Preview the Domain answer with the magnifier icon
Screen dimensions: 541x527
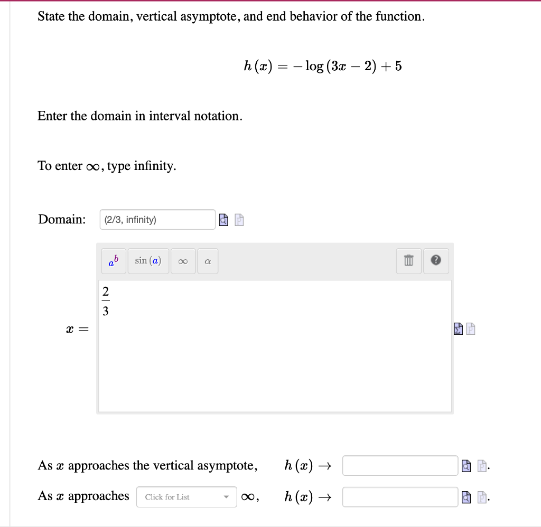coord(223,219)
